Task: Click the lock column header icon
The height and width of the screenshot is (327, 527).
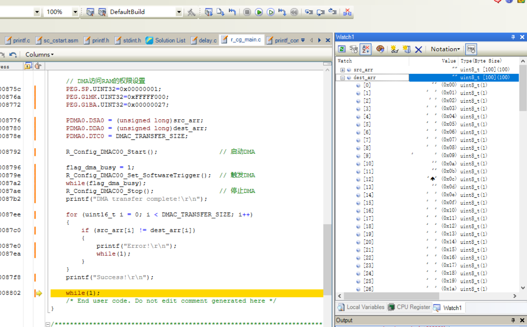Action: [28, 66]
